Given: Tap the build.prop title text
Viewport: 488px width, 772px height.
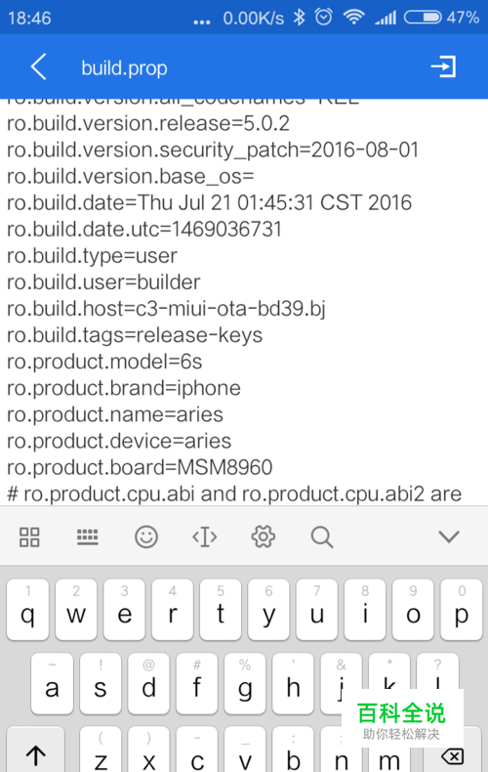Looking at the screenshot, I should point(125,68).
